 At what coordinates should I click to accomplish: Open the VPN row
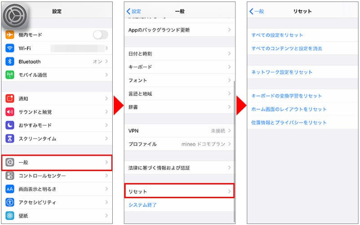(179, 131)
